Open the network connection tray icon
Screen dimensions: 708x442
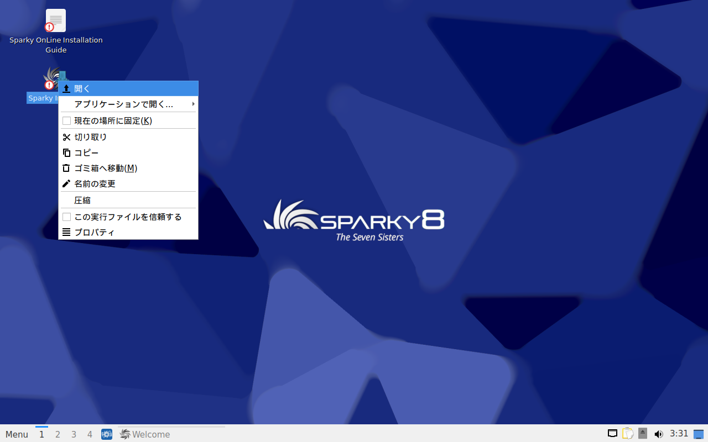(613, 434)
